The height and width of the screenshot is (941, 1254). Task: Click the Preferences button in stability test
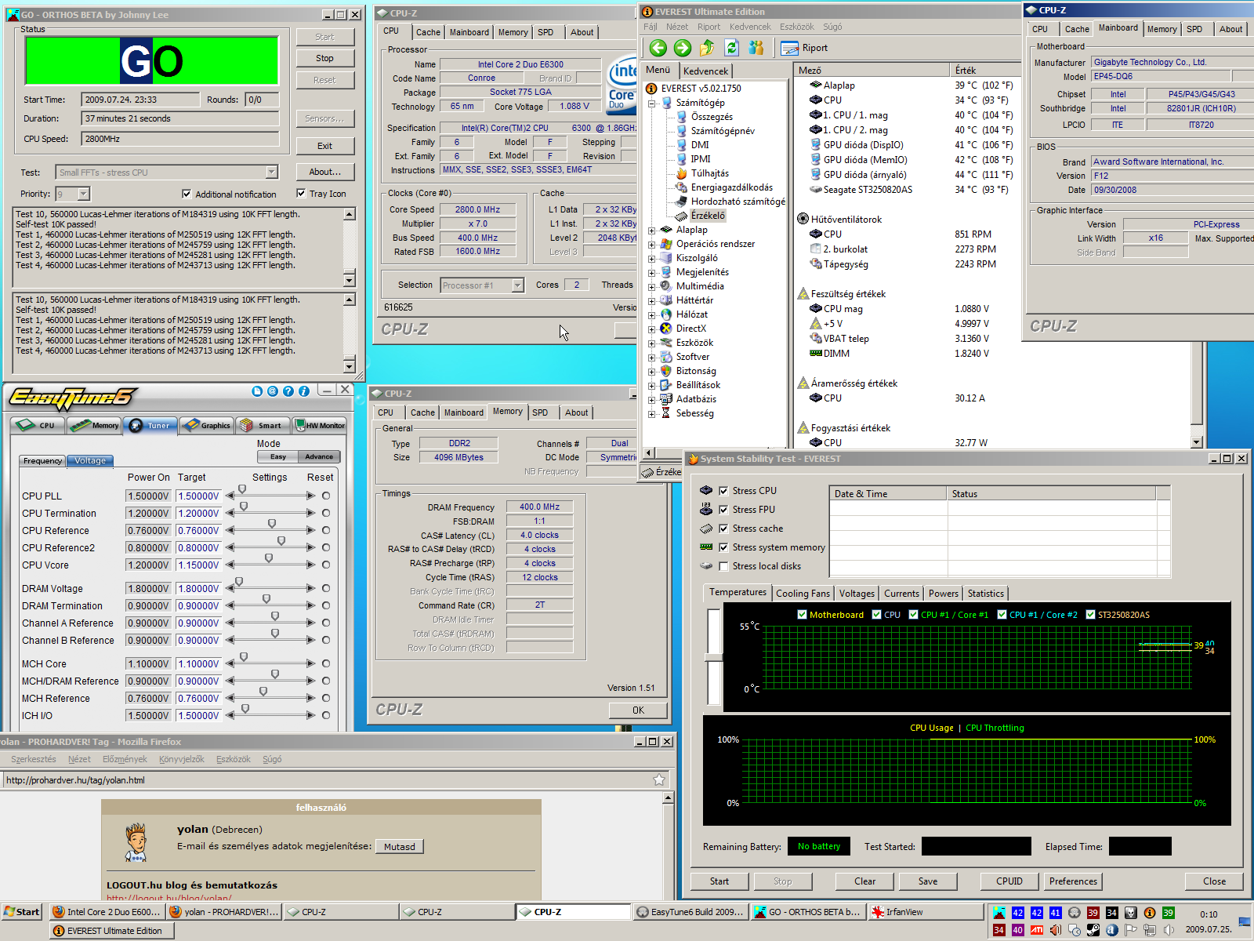click(1073, 881)
